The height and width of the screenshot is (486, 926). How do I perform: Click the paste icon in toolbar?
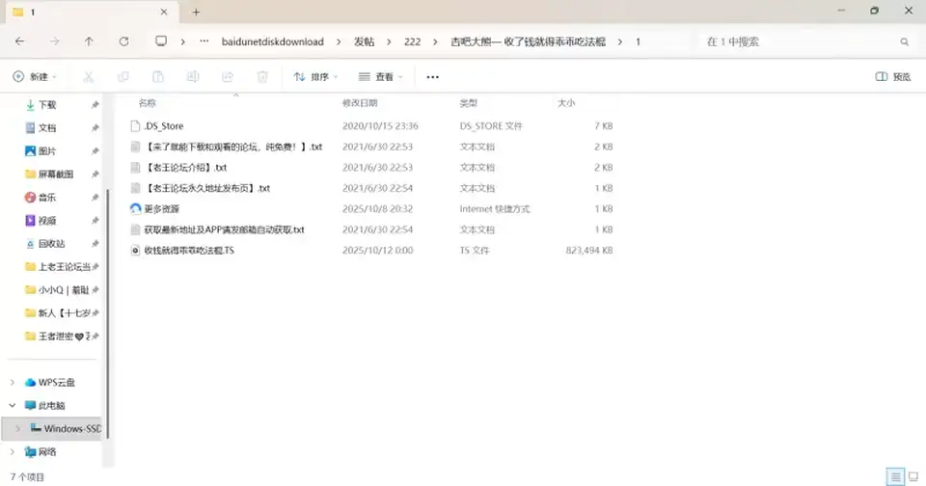tap(158, 77)
